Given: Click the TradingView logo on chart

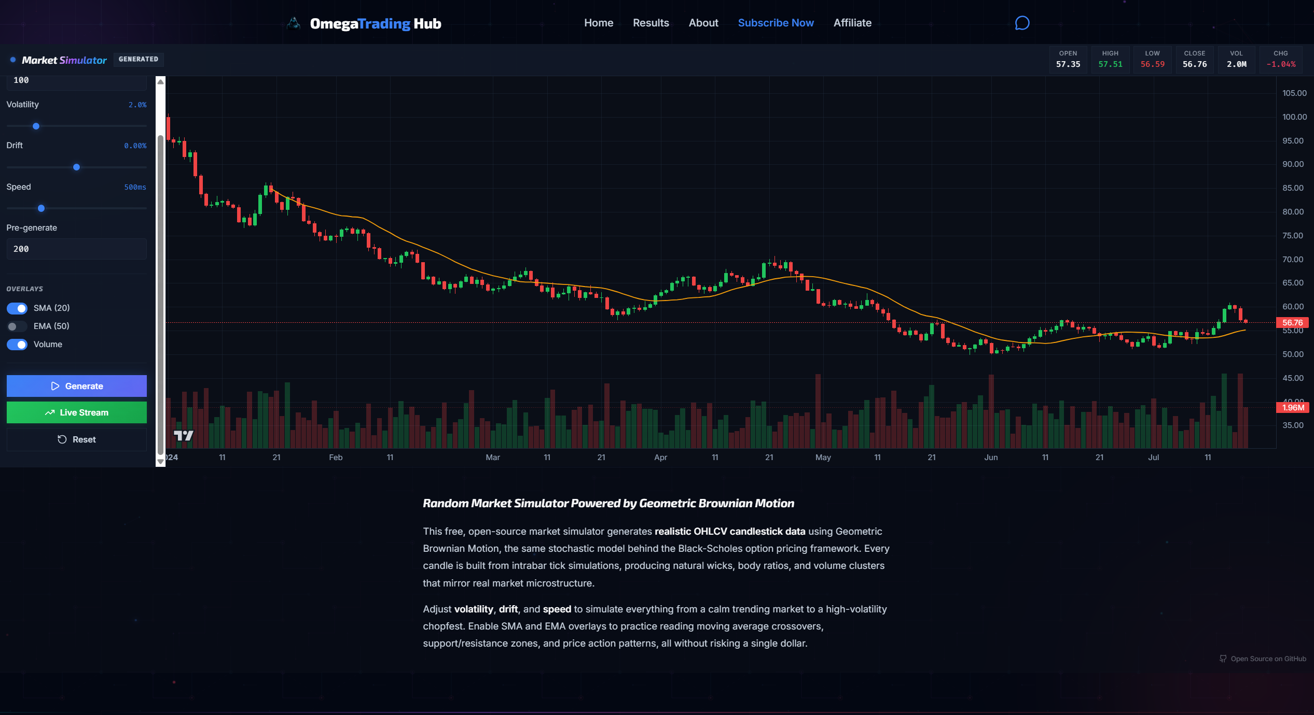Looking at the screenshot, I should (183, 436).
